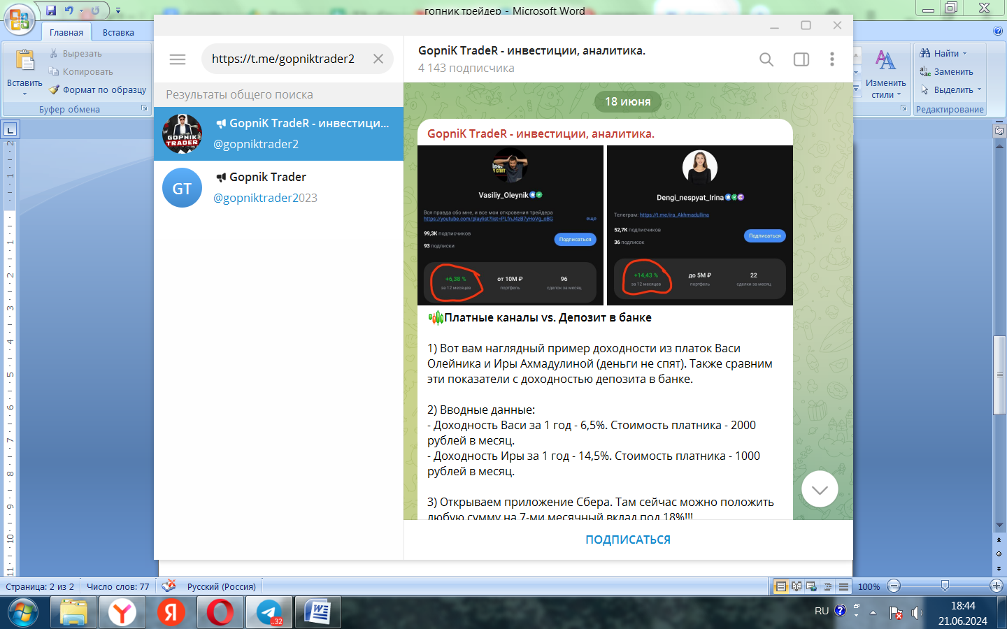Click the Redo icon in Word toolbar
This screenshot has width=1007, height=629.
(x=95, y=10)
